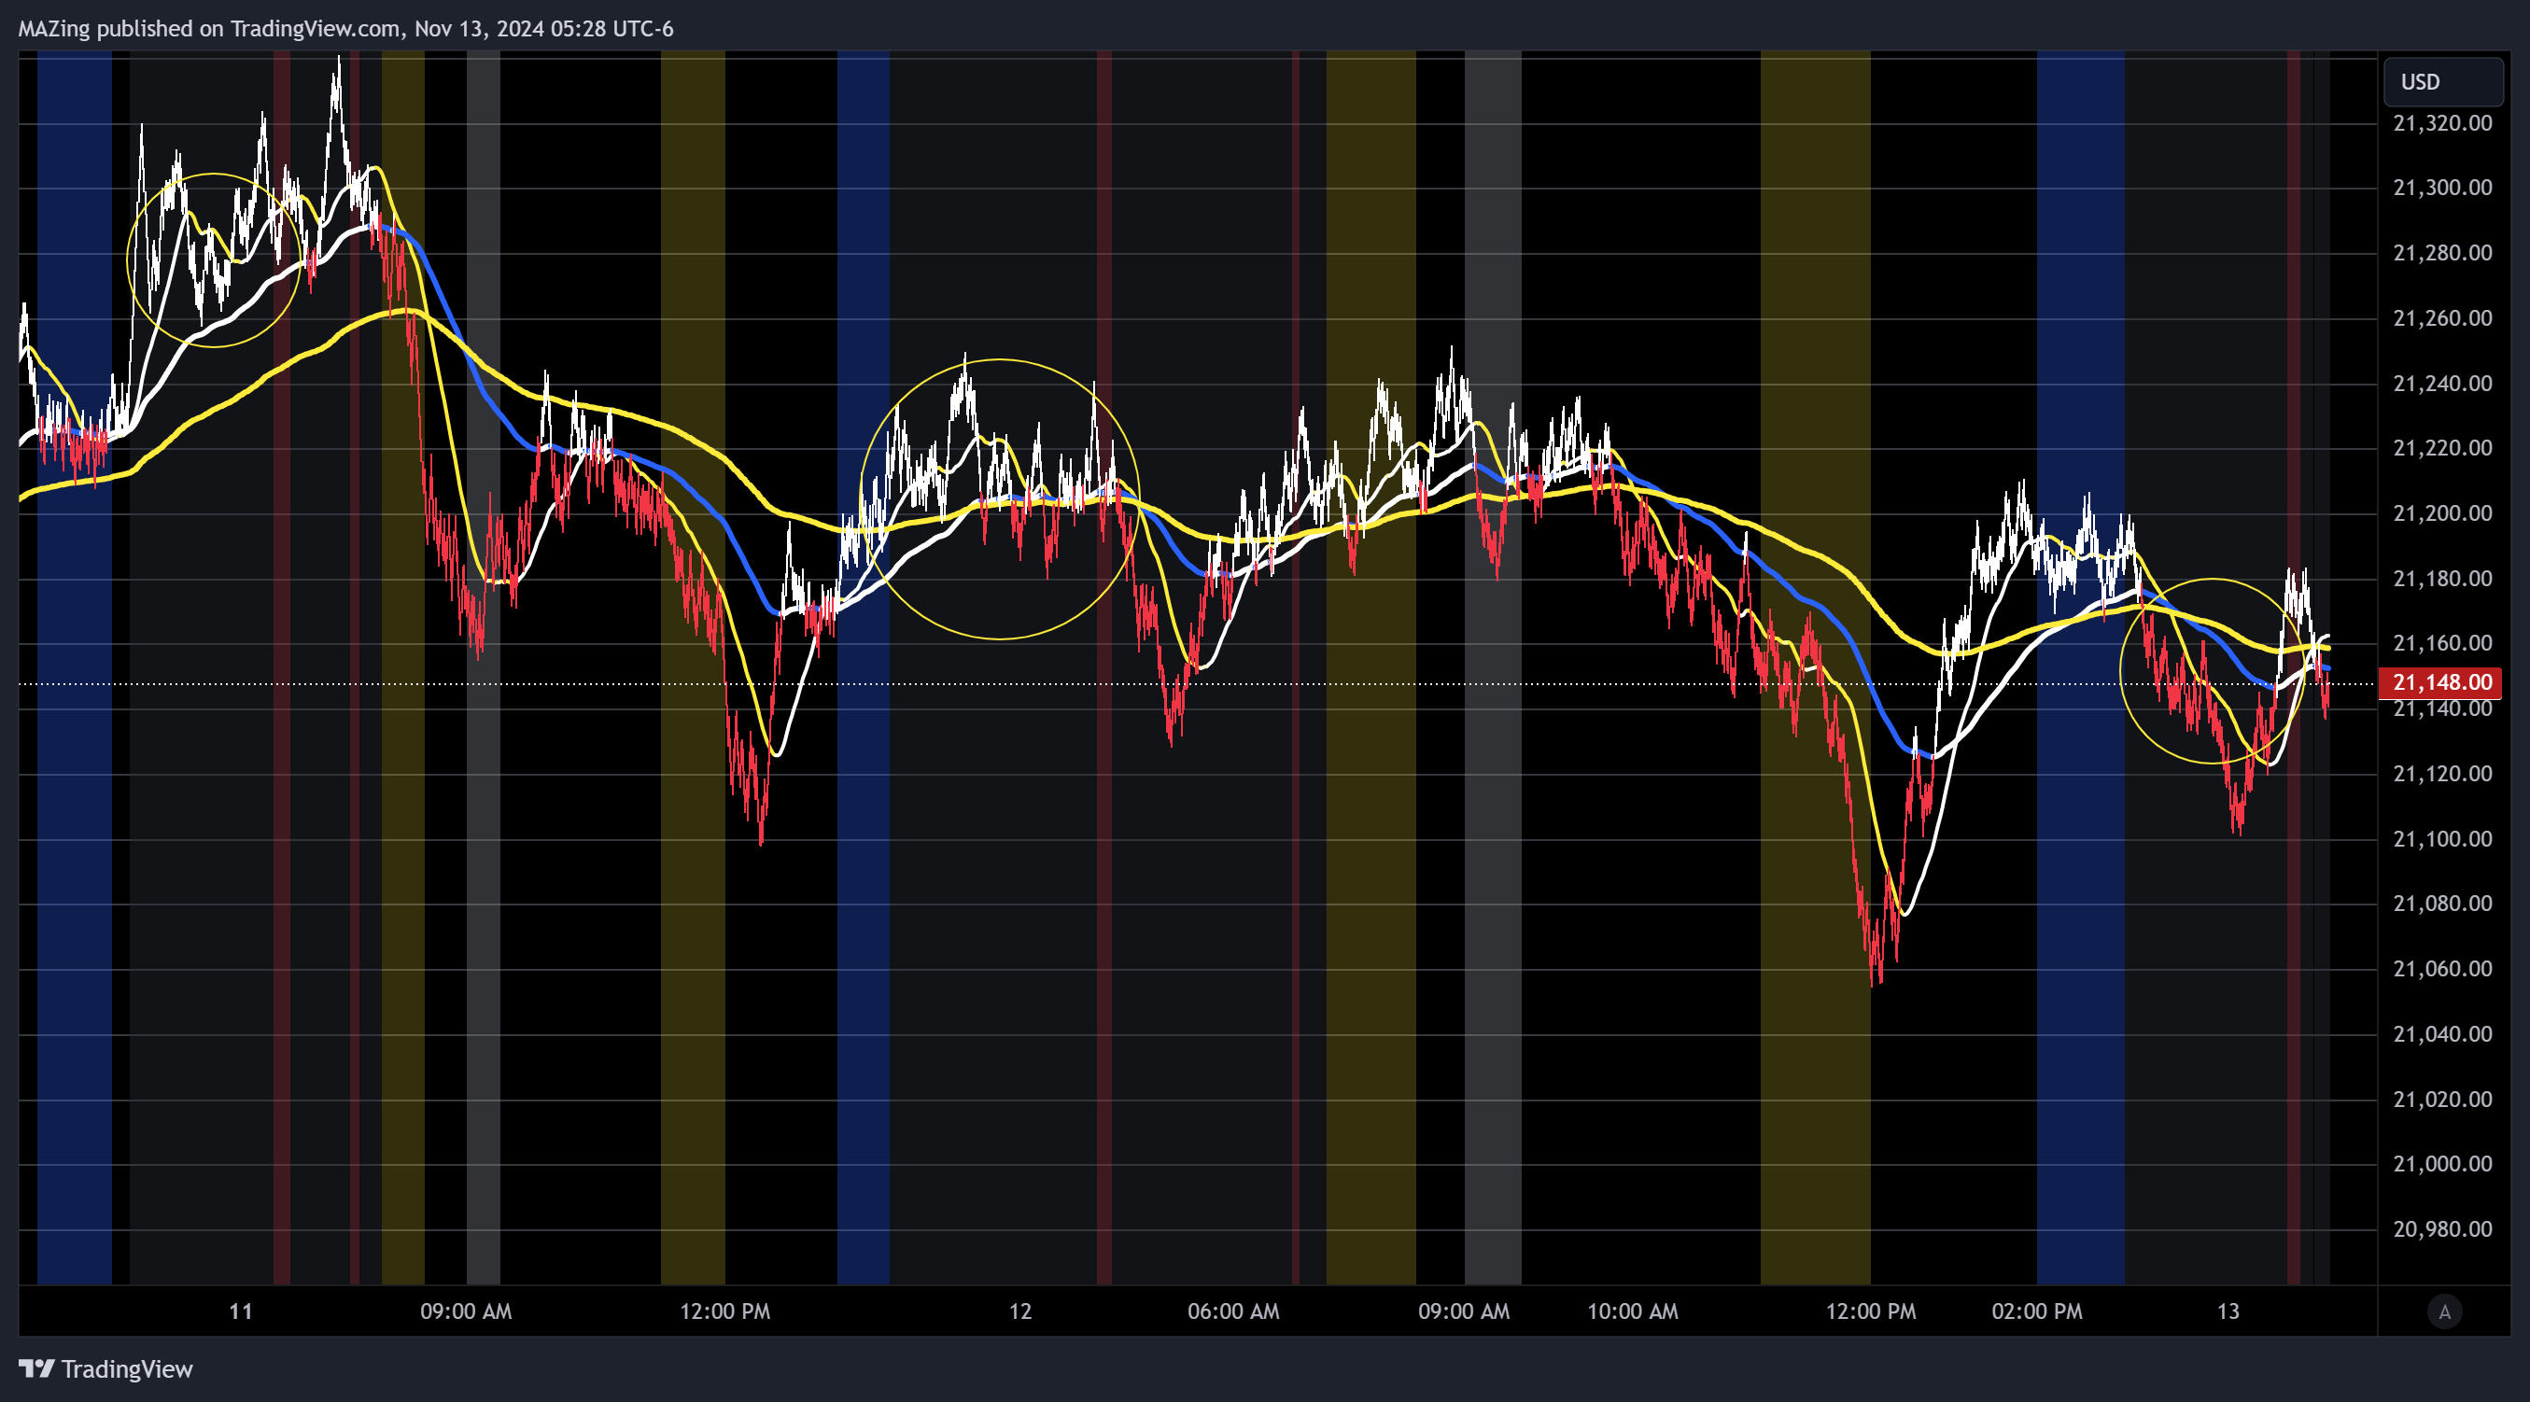Image resolution: width=2530 pixels, height=1402 pixels.
Task: Click the 10:00 AM time axis label
Action: pos(1632,1311)
